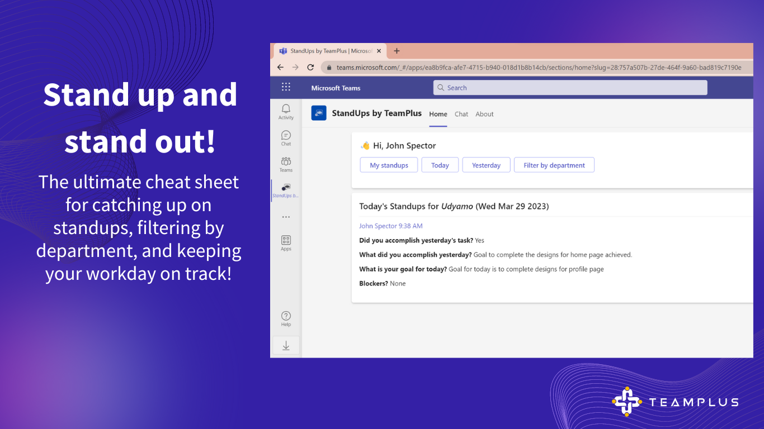Click the Hi, John Spector greeting
The image size is (764, 429).
click(x=398, y=146)
